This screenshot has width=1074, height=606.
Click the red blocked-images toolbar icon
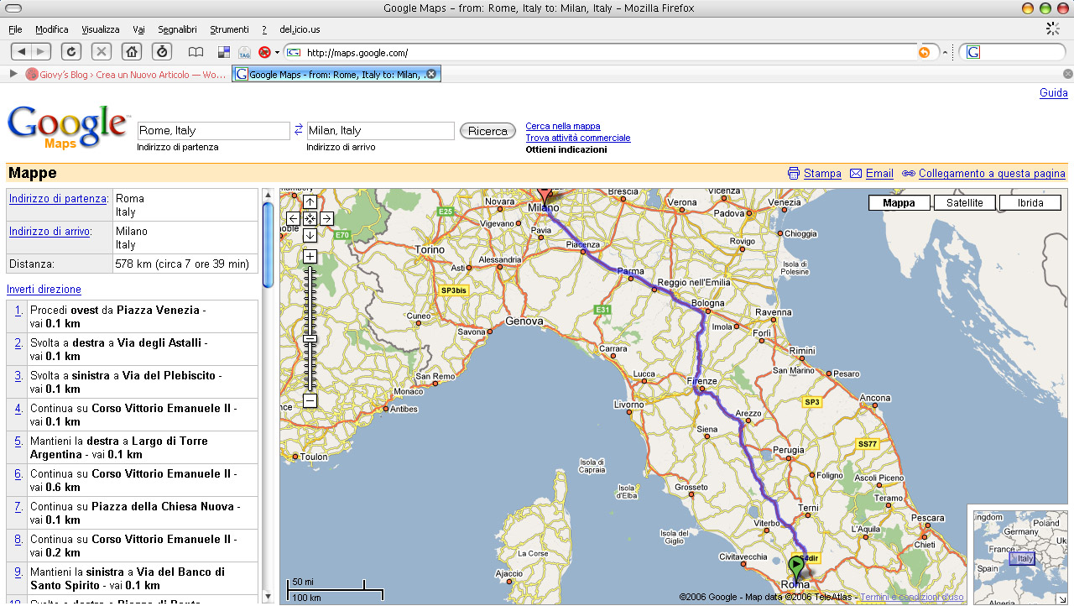coord(264,52)
